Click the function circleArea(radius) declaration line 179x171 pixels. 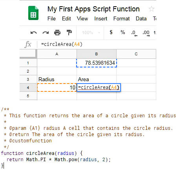coord(42,153)
